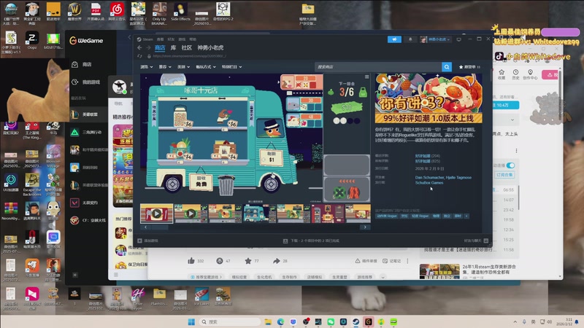Open File Explorer from the taskbar
584x328 pixels.
click(268, 321)
